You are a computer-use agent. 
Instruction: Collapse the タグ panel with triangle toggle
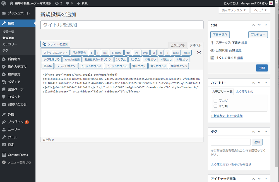click(266, 131)
